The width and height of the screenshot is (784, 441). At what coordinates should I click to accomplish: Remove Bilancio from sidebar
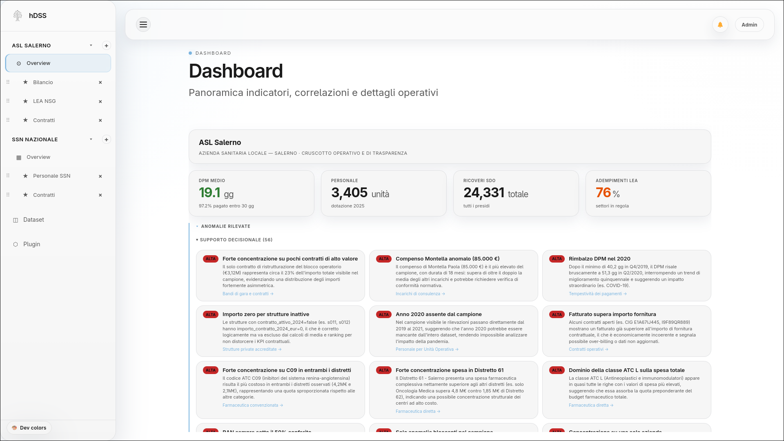click(x=100, y=82)
